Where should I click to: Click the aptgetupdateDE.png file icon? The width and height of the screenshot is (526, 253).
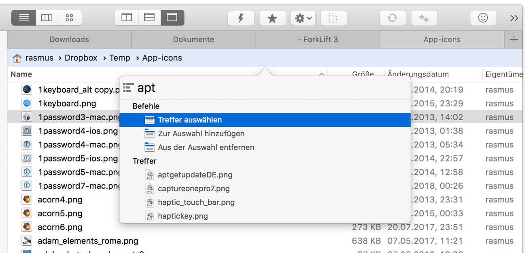pyautogui.click(x=150, y=175)
